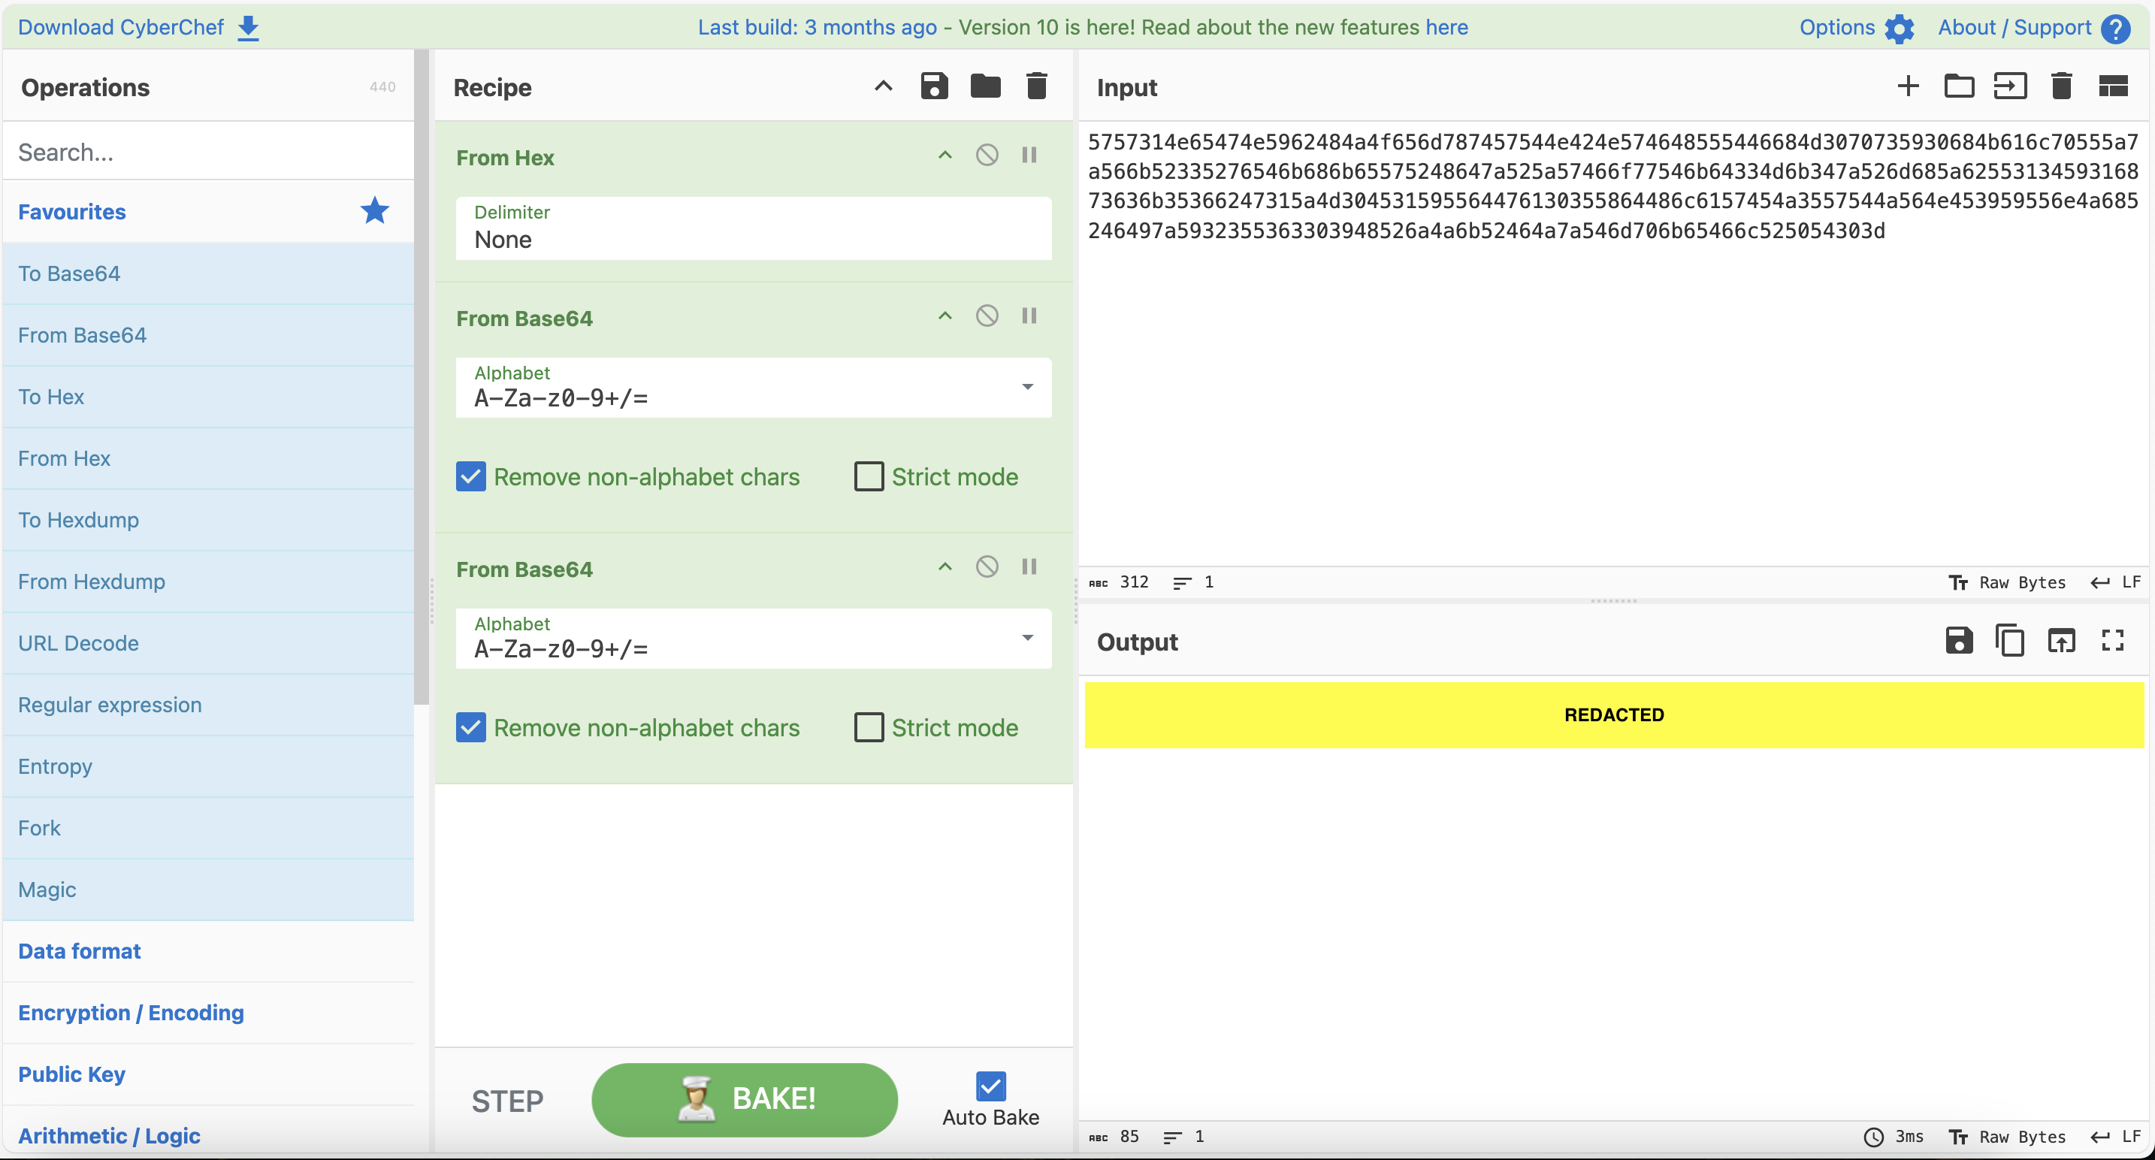Screen dimensions: 2155x1160
Task: Select Regular expression operation
Action: (208, 705)
